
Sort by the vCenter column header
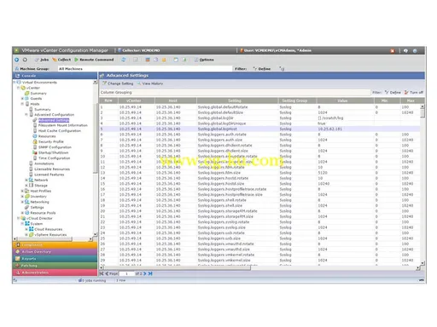pos(137,100)
